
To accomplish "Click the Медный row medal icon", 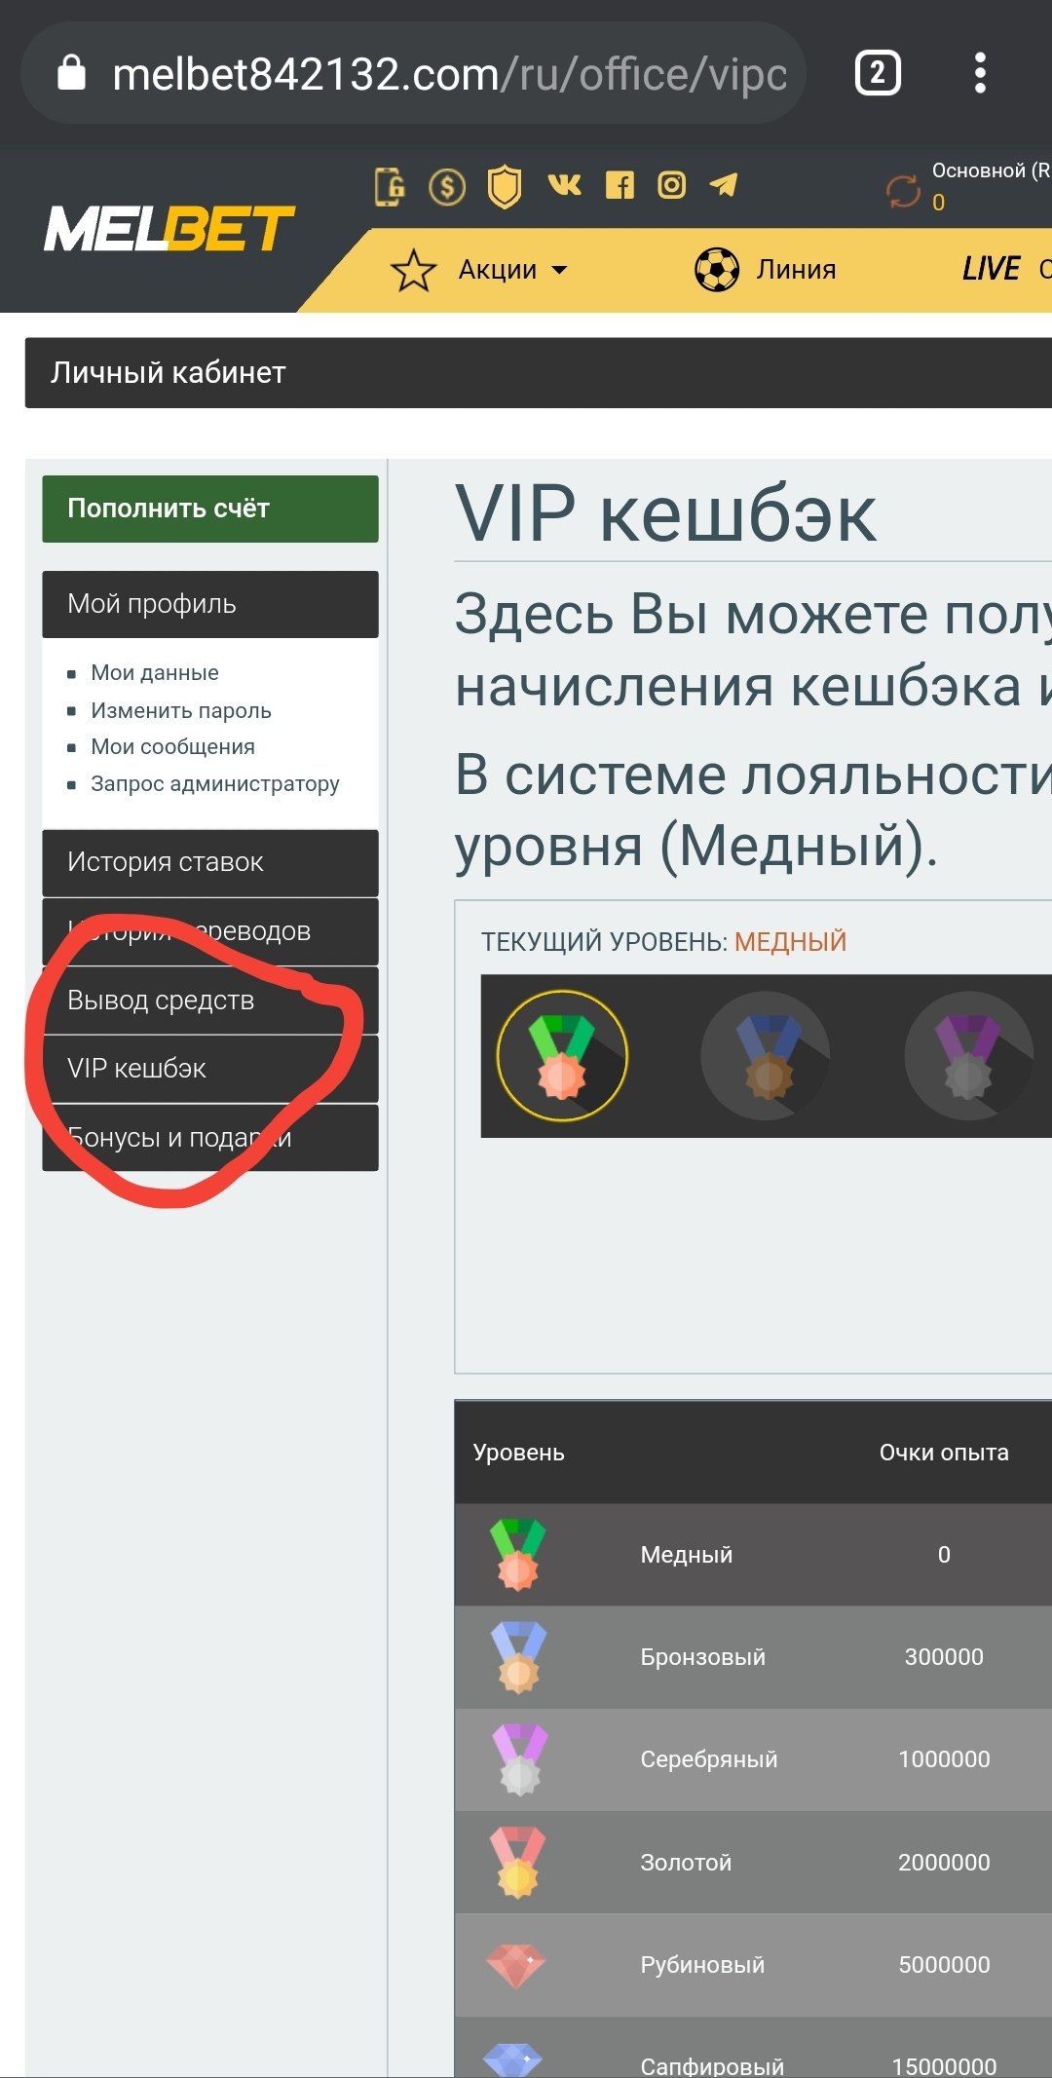I will [518, 1555].
